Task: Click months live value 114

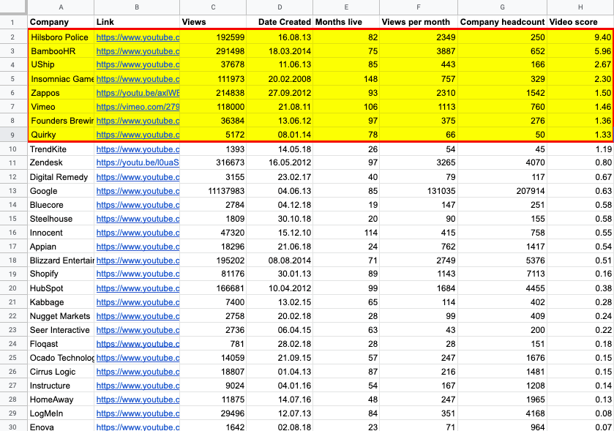Action: coord(346,233)
